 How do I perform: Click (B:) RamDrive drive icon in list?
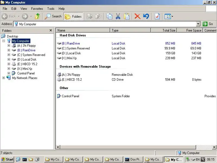[59, 43]
